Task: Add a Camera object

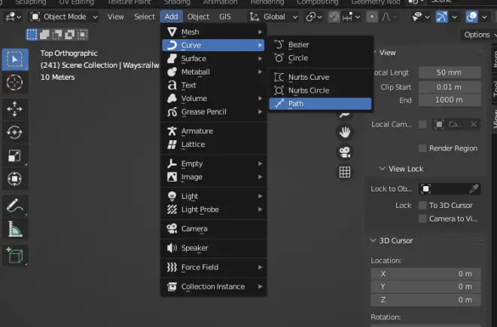Action: (214, 229)
